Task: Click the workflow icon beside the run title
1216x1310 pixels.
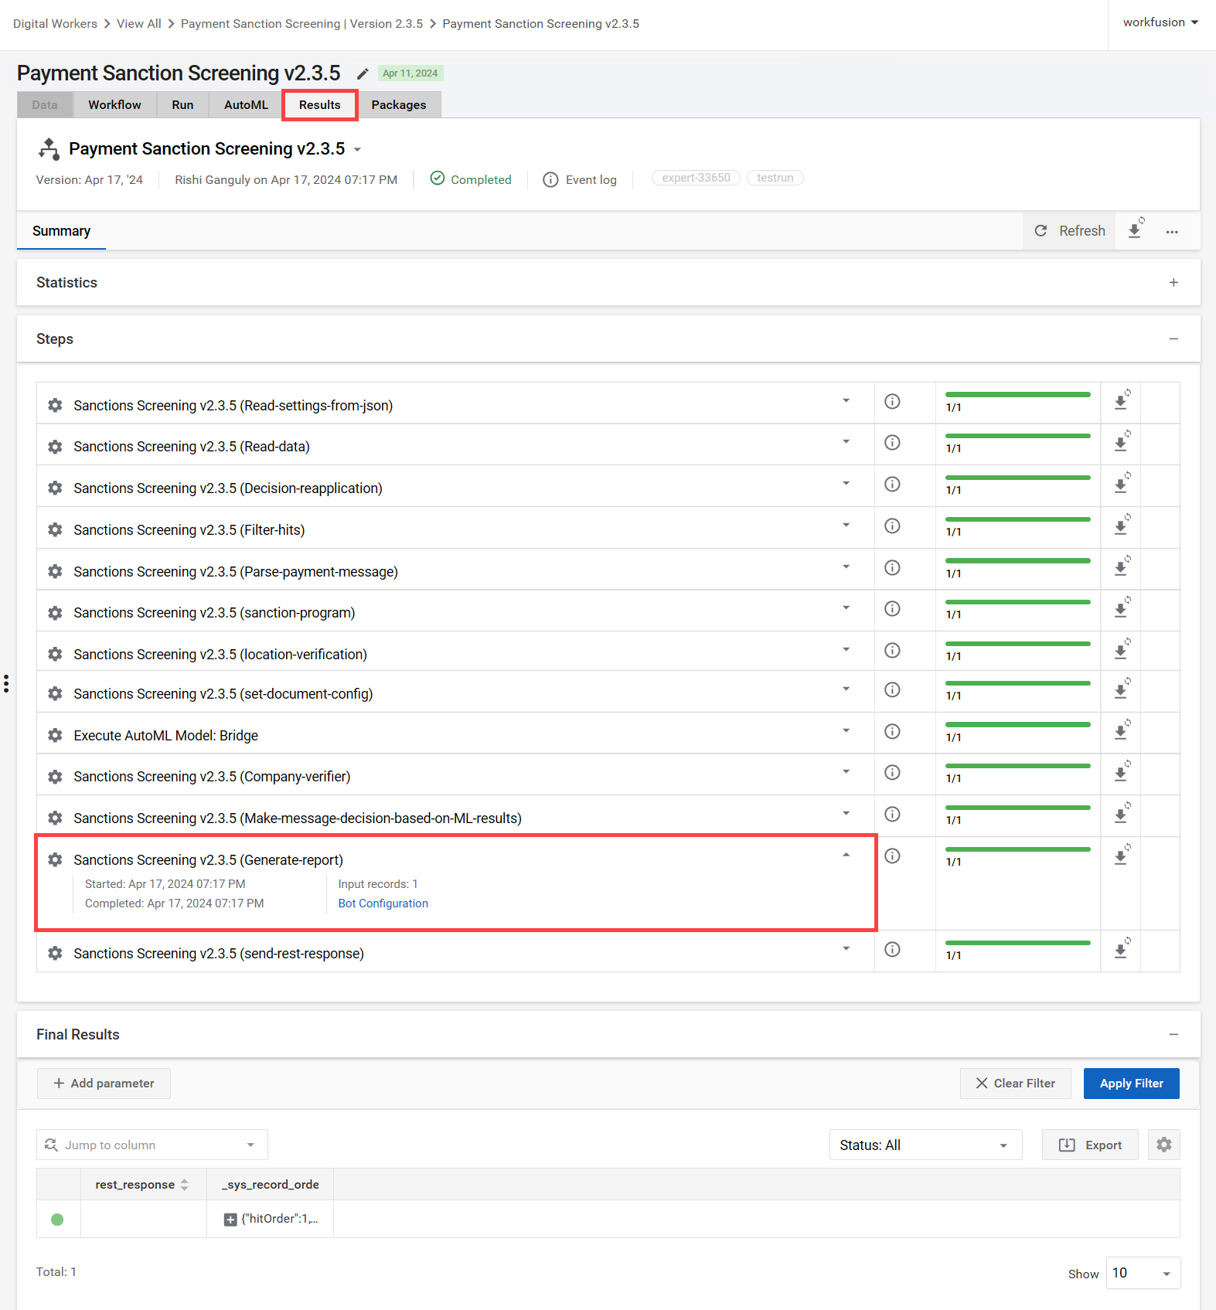Action: (x=49, y=148)
